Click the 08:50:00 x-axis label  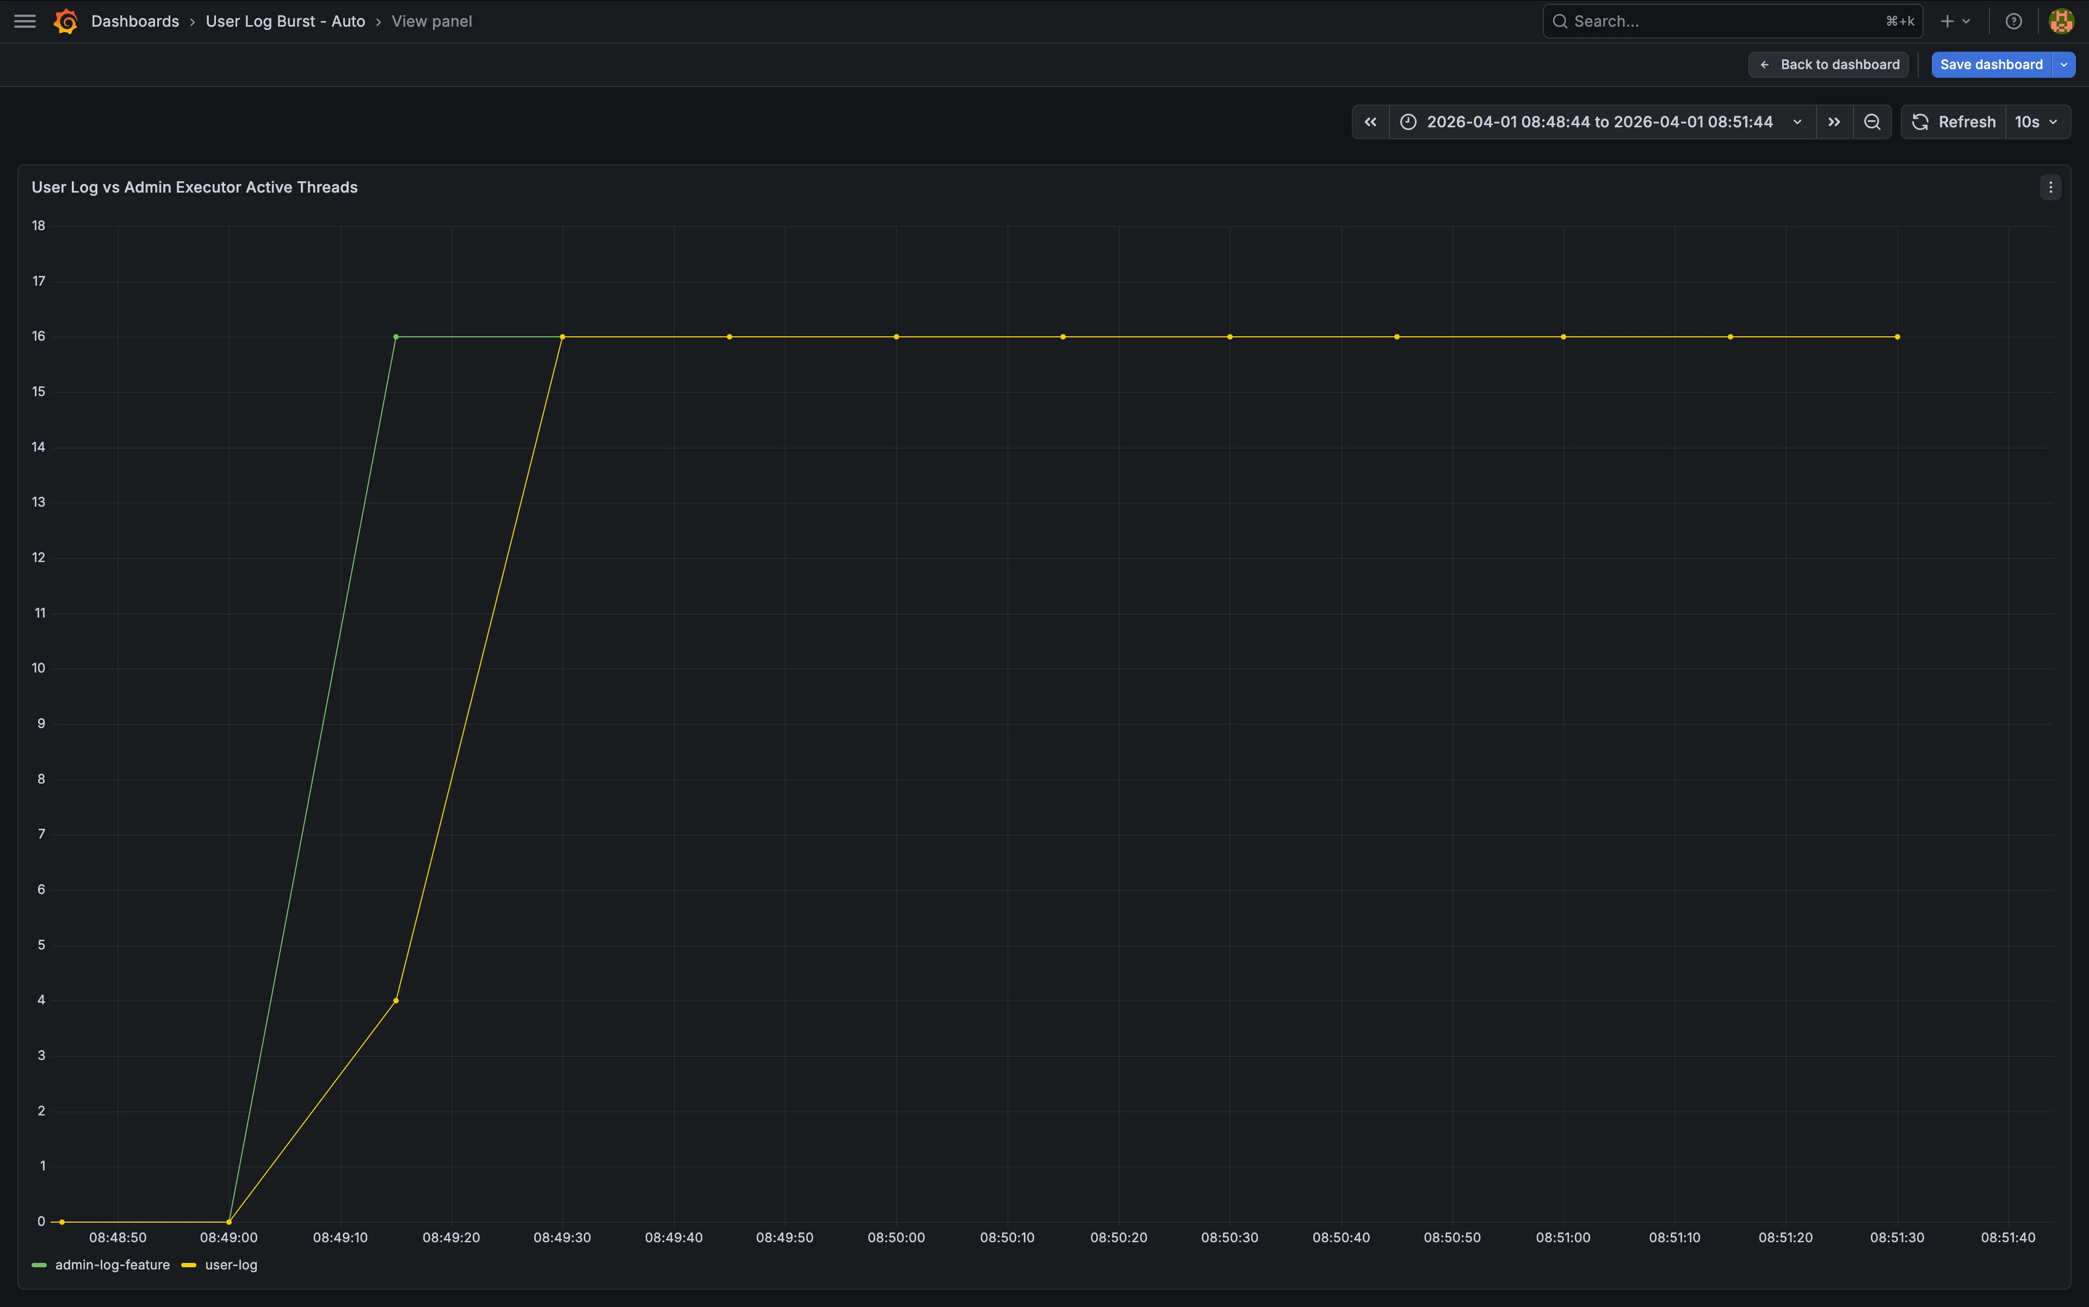click(897, 1238)
